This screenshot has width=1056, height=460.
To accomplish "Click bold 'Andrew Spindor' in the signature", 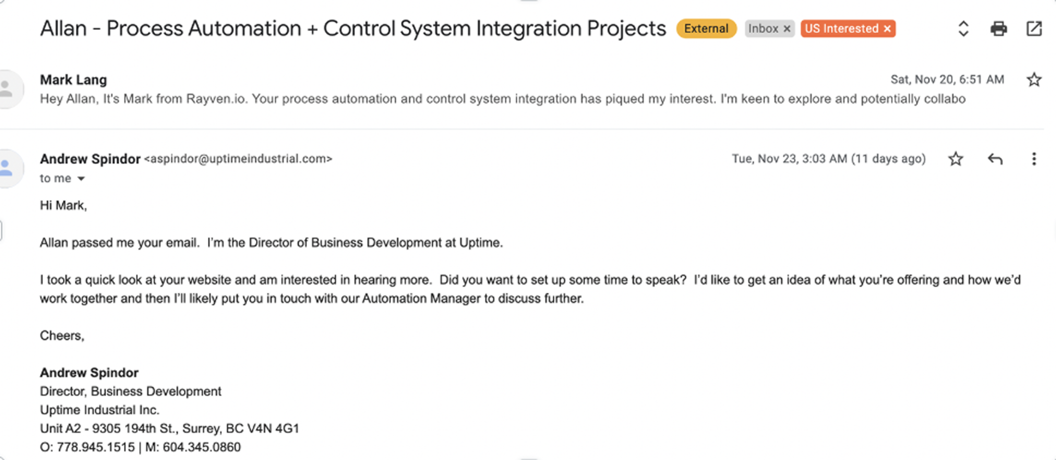I will pos(89,373).
